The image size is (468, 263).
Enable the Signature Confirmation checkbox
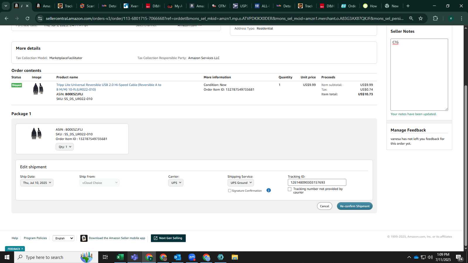(230, 191)
